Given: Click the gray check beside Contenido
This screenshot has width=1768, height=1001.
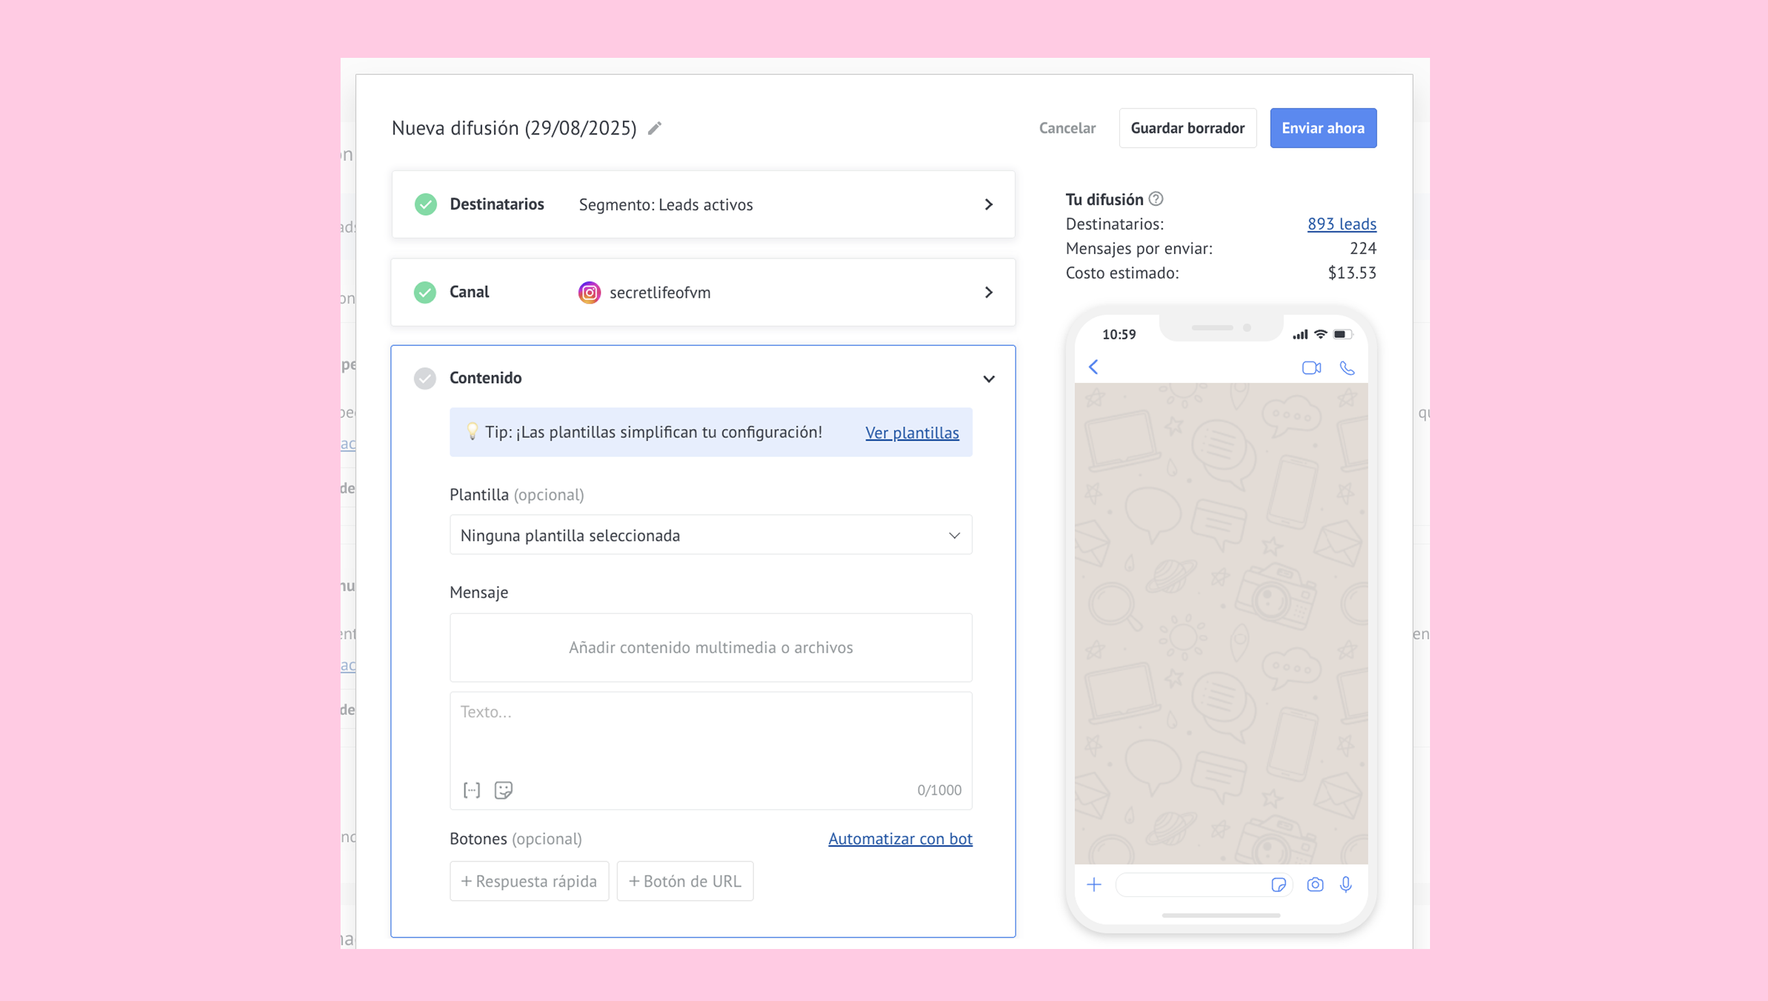Looking at the screenshot, I should click(425, 378).
